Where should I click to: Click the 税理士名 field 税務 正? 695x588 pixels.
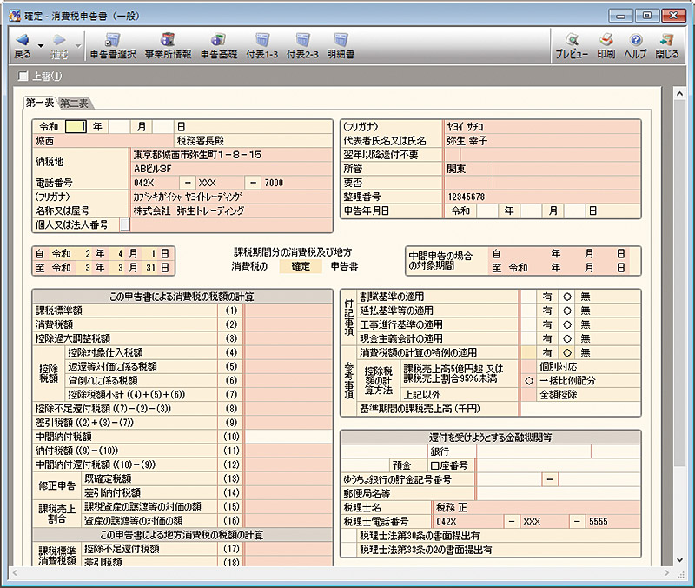coord(536,507)
